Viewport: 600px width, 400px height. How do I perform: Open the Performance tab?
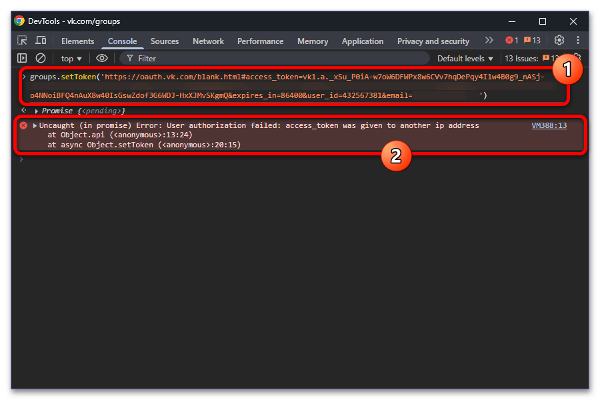tap(260, 41)
